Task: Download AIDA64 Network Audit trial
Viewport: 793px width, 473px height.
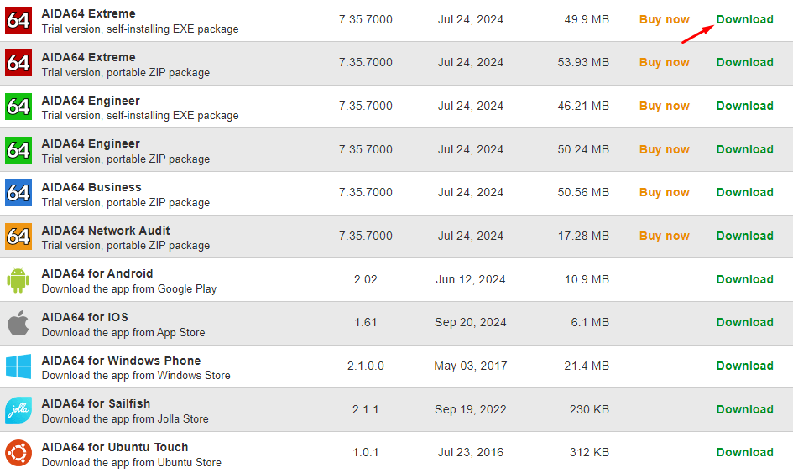Action: click(x=744, y=236)
